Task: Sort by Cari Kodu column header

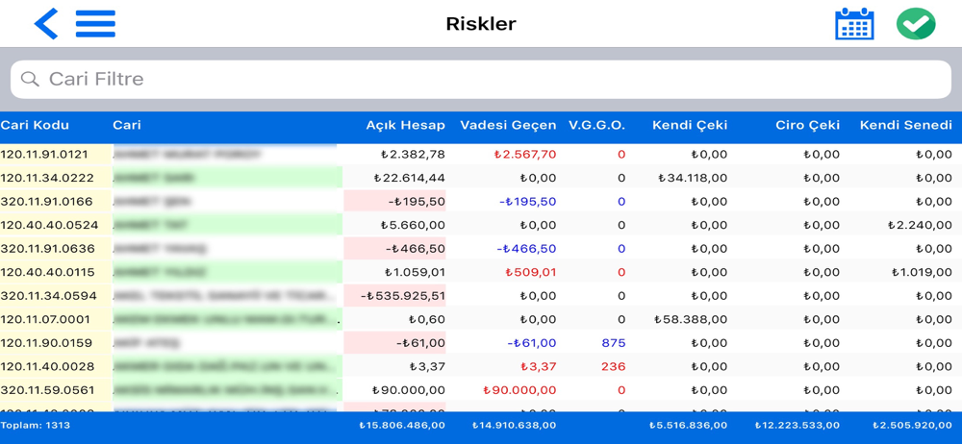Action: click(x=36, y=125)
